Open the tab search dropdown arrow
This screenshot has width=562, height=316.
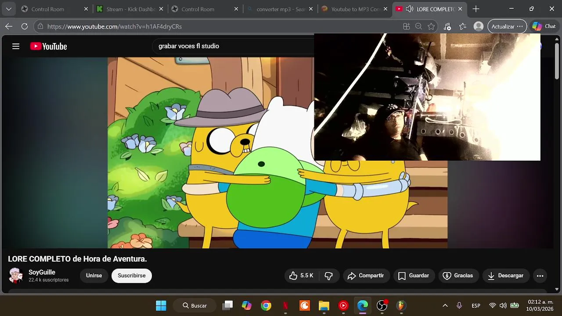(9, 9)
